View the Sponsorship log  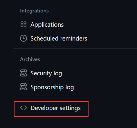tap(52, 87)
